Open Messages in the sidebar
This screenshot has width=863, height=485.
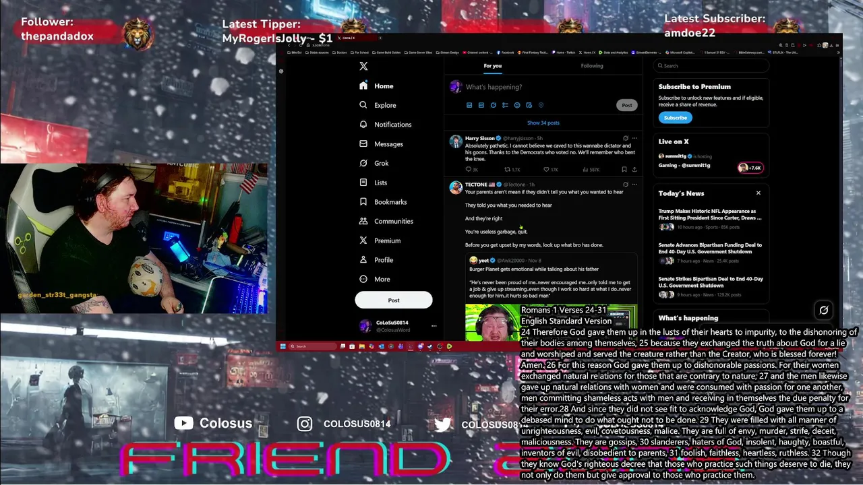point(381,143)
